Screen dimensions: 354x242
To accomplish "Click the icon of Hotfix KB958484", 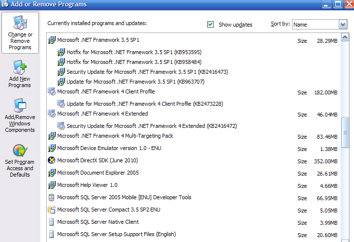I will click(x=61, y=62).
